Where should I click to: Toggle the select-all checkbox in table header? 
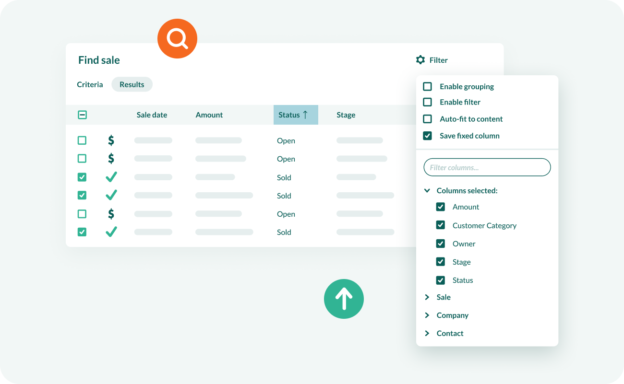coord(82,115)
